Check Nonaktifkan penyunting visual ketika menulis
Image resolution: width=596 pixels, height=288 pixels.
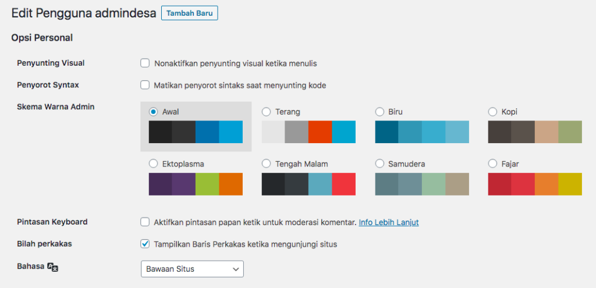pyautogui.click(x=145, y=63)
